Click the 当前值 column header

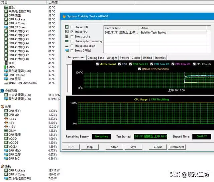[x=90, y=2]
